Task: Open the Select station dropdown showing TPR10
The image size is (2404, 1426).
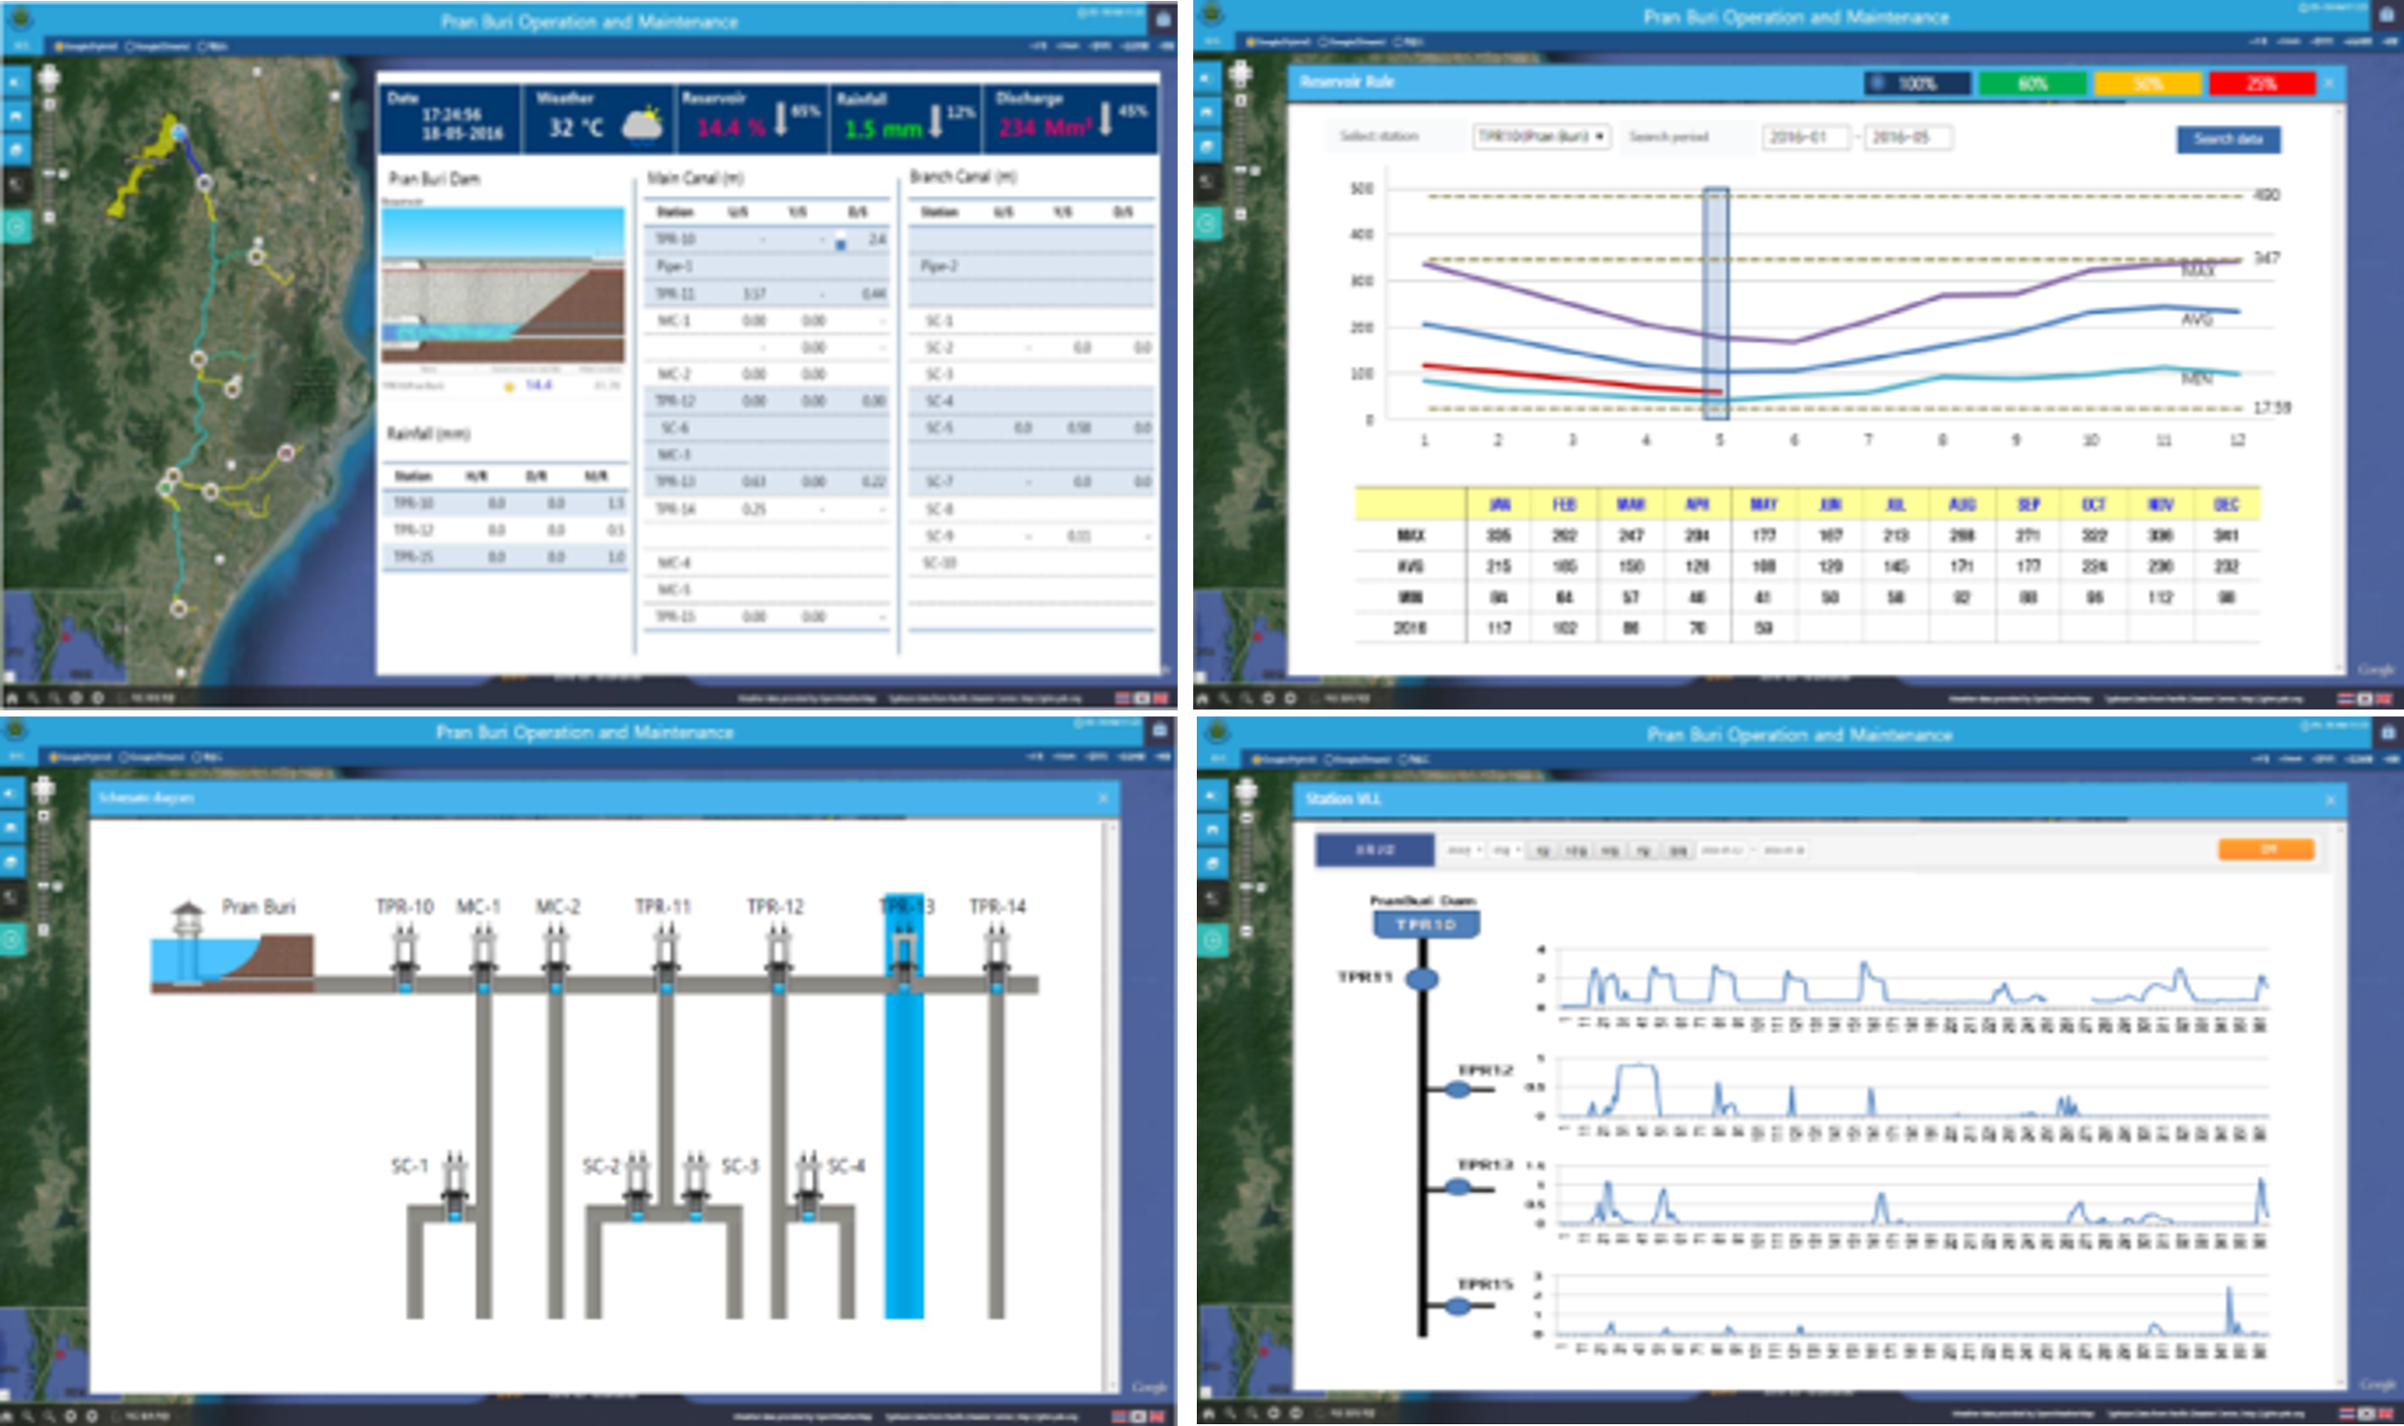Action: (x=1541, y=137)
